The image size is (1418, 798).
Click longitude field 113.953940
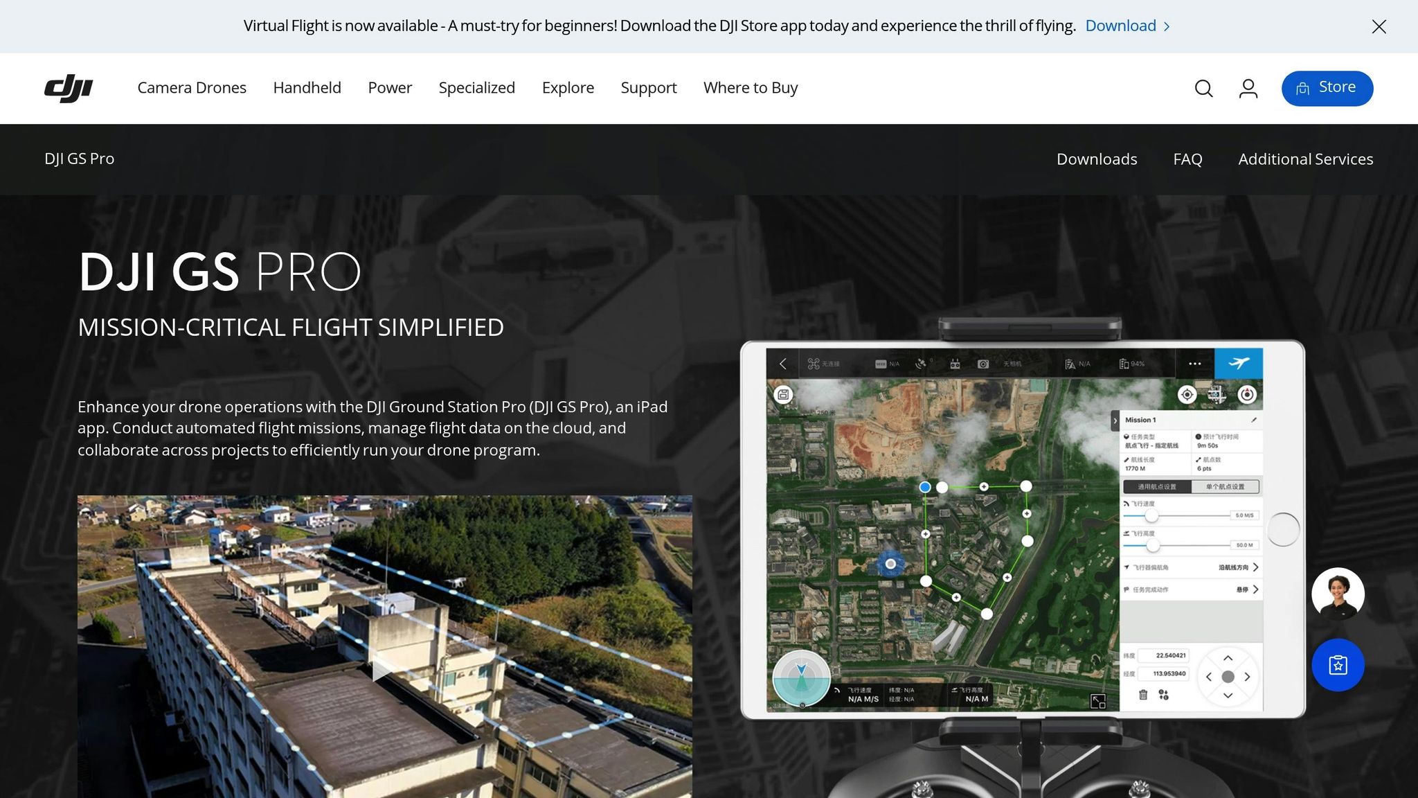pyautogui.click(x=1164, y=673)
